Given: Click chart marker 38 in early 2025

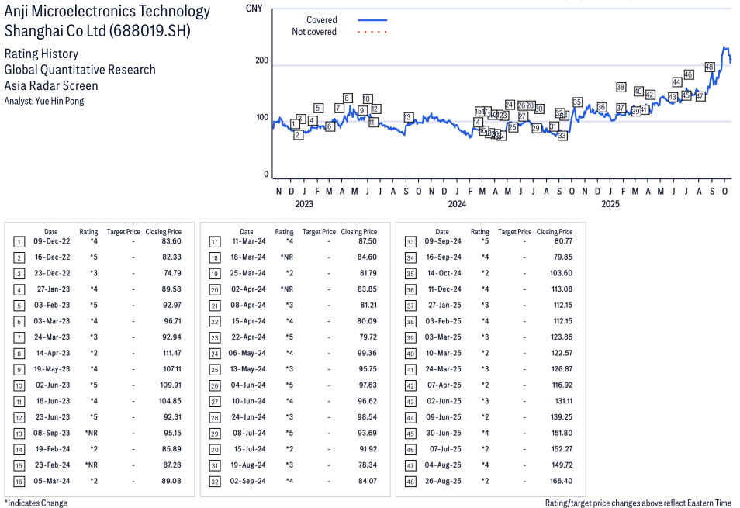Looking at the screenshot, I should 621,88.
